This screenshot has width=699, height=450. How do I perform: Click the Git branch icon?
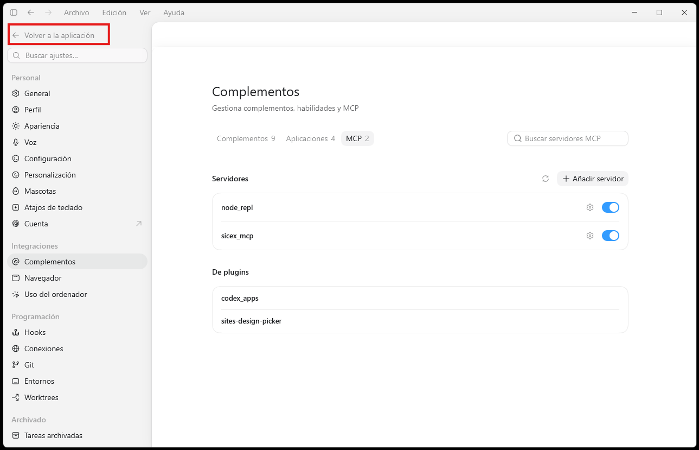coord(16,365)
